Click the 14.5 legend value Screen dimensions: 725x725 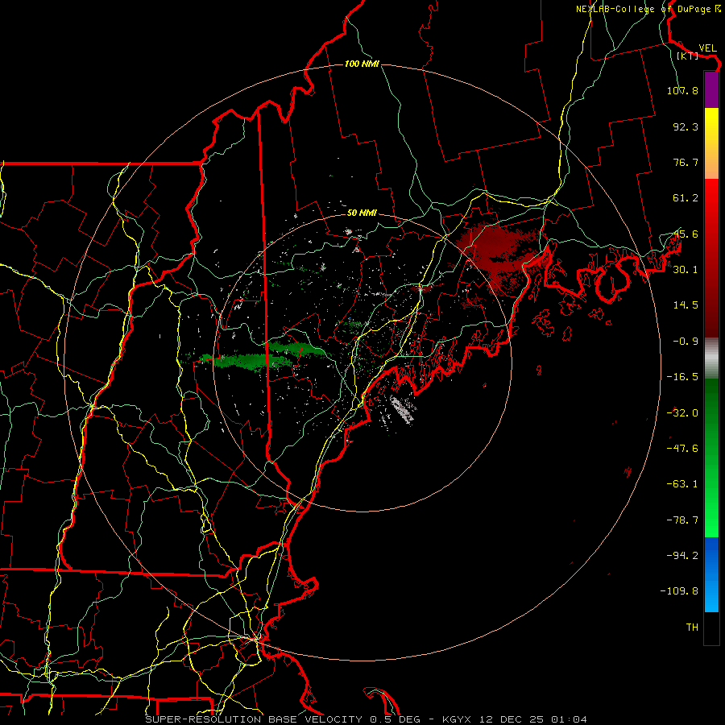(x=686, y=305)
